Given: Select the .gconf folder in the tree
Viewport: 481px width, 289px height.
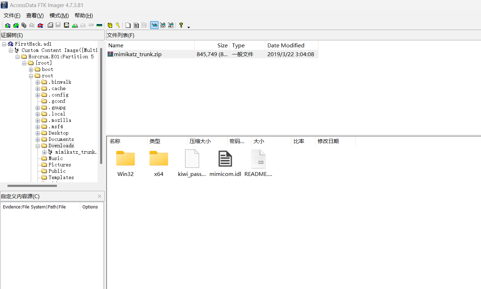Looking at the screenshot, I should (57, 101).
